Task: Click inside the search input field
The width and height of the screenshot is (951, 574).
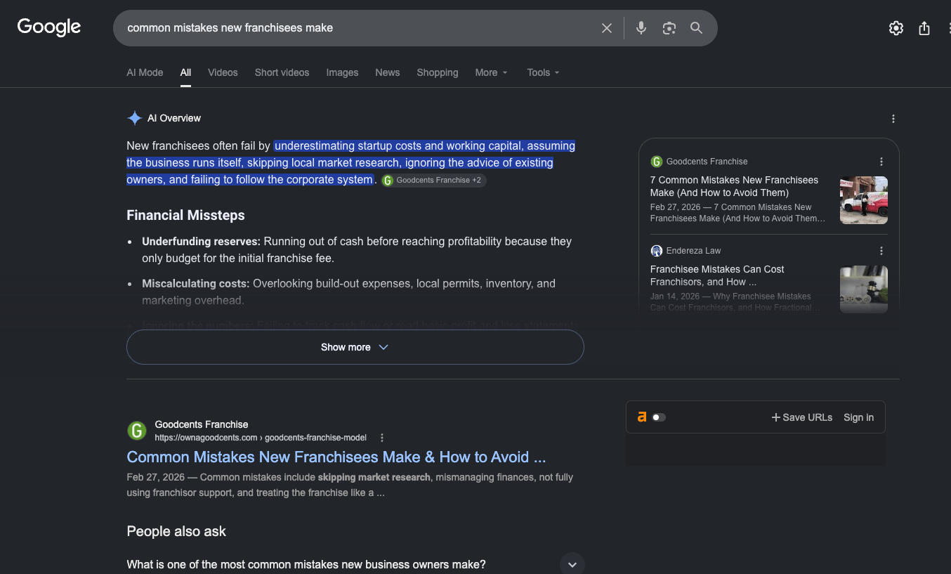Action: [x=358, y=28]
